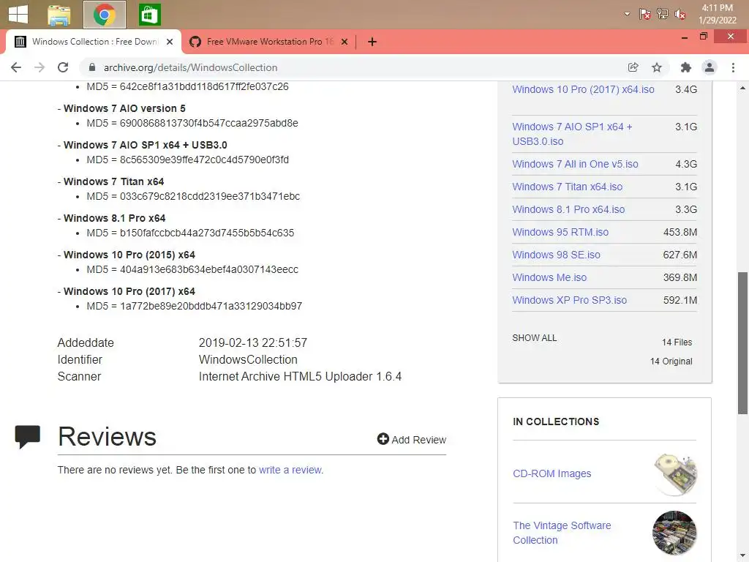Click the MD5 value 1a772be89e20bddb471a33129034bb97
The width and height of the screenshot is (749, 562).
point(211,306)
